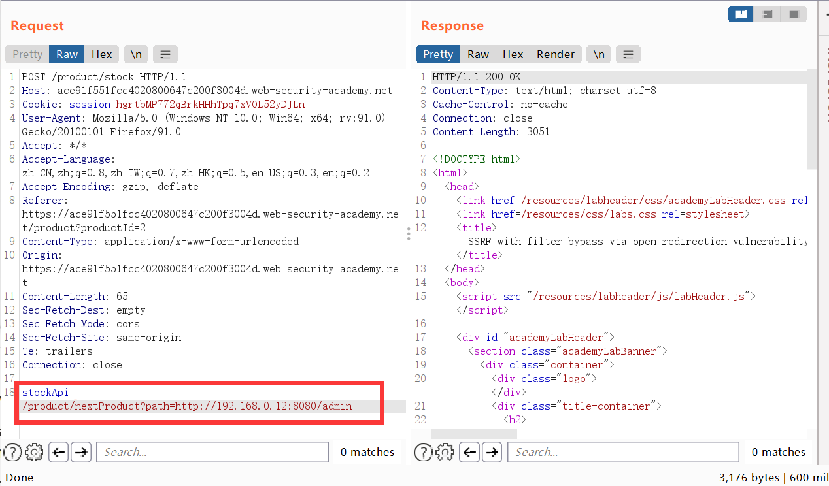
Task: Open search settings gear under Request pane
Action: click(x=34, y=451)
